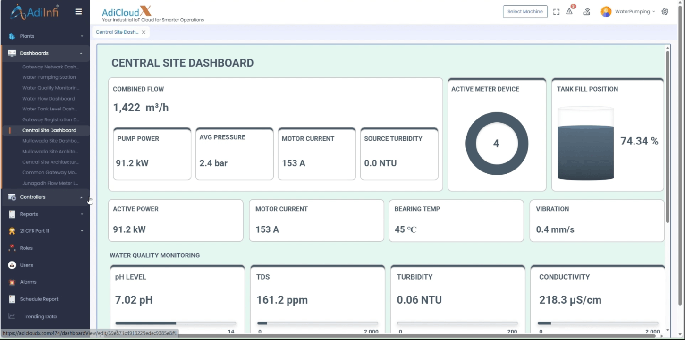The height and width of the screenshot is (340, 685).
Task: Click the dashboard vertical scrollbar
Action: 668,137
